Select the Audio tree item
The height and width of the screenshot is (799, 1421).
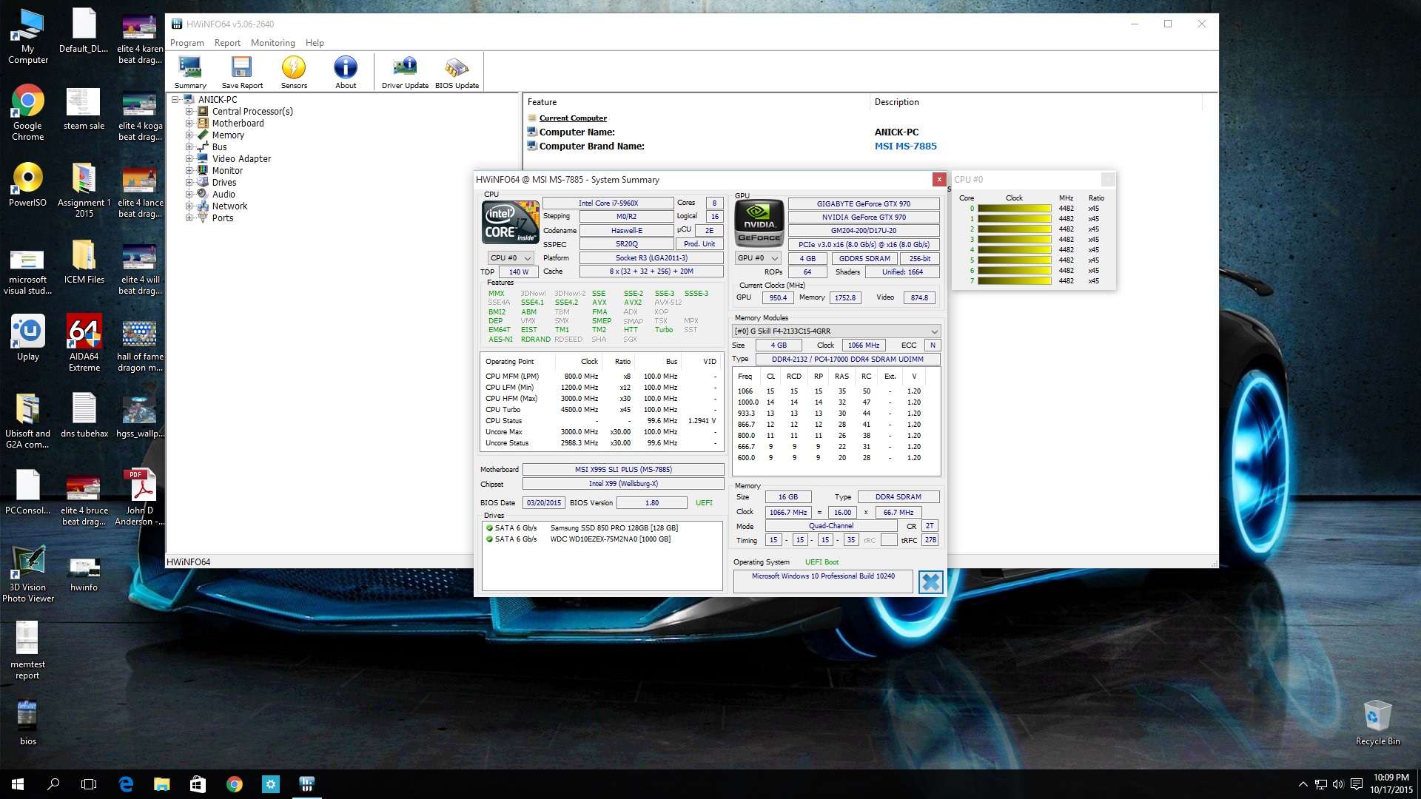[224, 195]
